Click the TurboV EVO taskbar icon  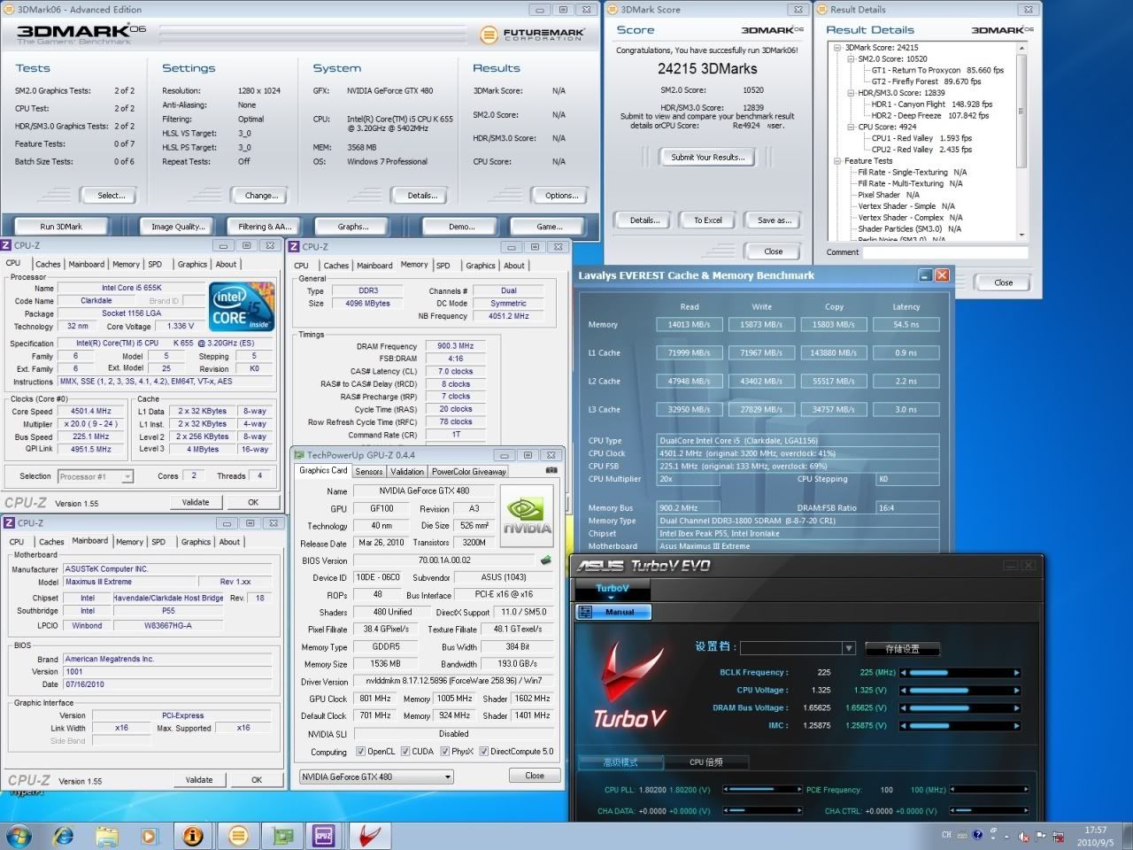pos(370,835)
